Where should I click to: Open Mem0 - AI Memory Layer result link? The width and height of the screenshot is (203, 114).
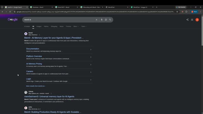(x=54, y=38)
